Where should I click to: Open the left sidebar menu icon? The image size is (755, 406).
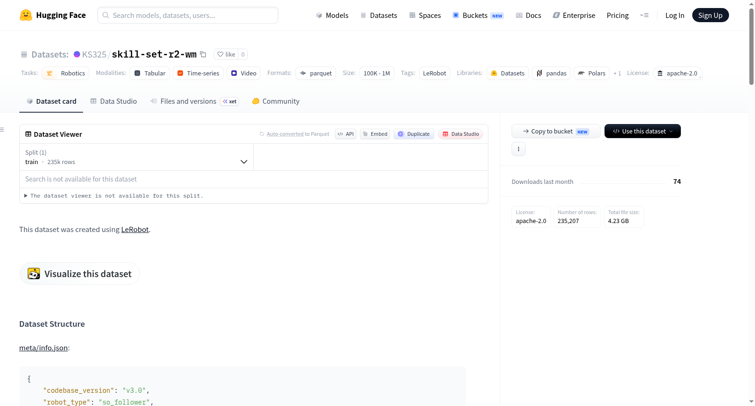[x=2, y=130]
